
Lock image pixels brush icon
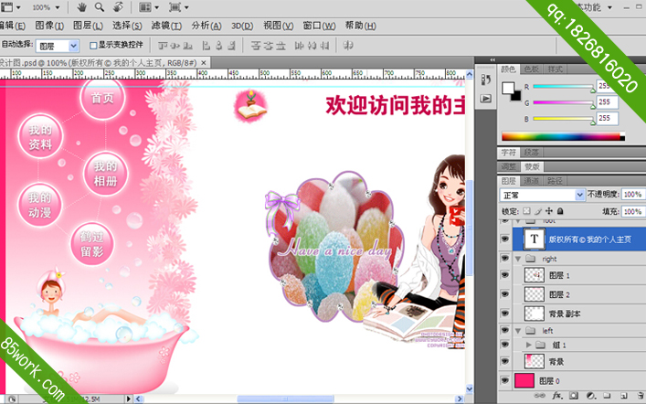pos(537,211)
